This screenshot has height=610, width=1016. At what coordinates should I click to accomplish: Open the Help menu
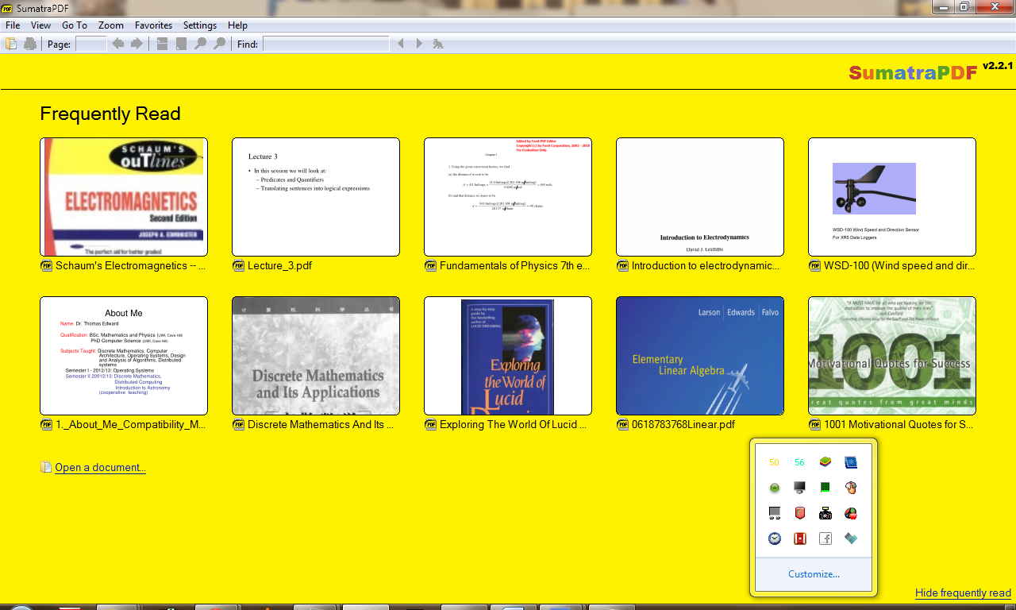click(237, 25)
